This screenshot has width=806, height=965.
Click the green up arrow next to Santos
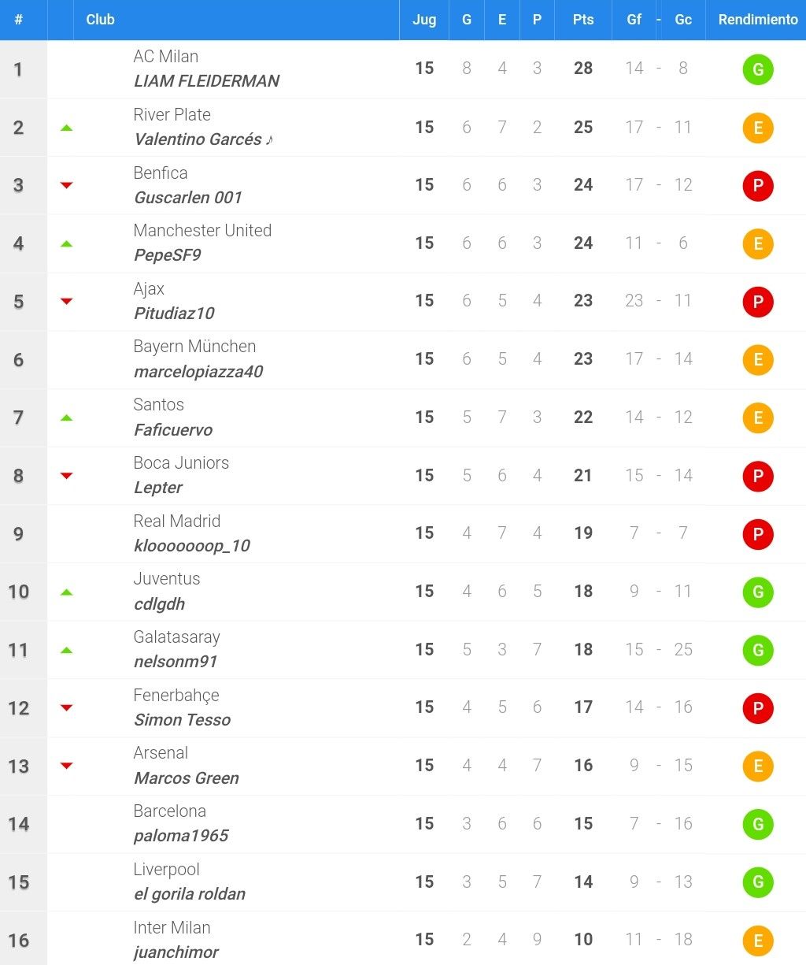66,418
